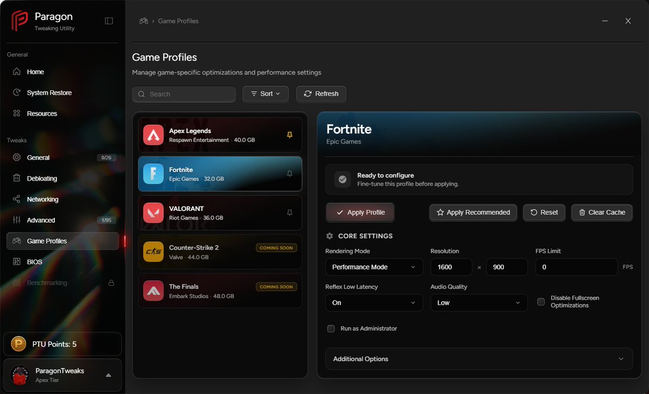Open System Restore page
Image resolution: width=649 pixels, height=394 pixels.
(x=63, y=93)
